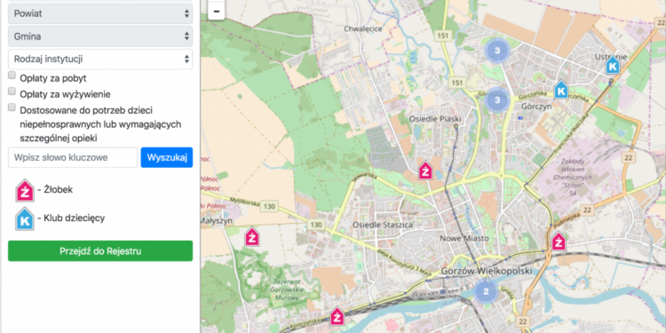Zoom out the map with minus button

(216, 11)
